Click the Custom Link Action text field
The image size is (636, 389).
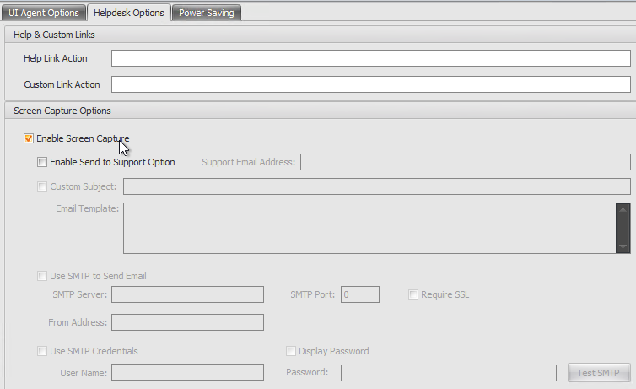click(x=370, y=84)
